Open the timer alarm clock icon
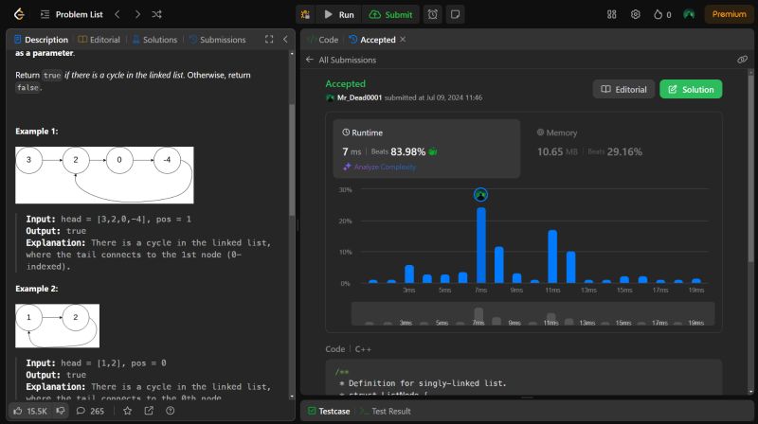The image size is (758, 424). tap(433, 14)
